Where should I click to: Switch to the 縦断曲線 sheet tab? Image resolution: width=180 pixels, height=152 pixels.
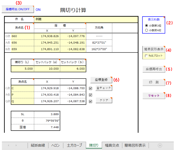[x=38, y=145]
